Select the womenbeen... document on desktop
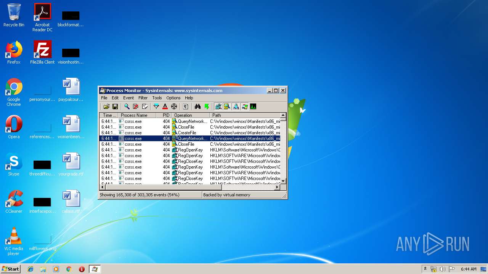The width and height of the screenshot is (488, 274). click(71, 127)
